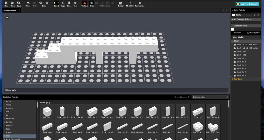
Task: Click the paint bucket icon in Color Palette
Action: pos(254,15)
